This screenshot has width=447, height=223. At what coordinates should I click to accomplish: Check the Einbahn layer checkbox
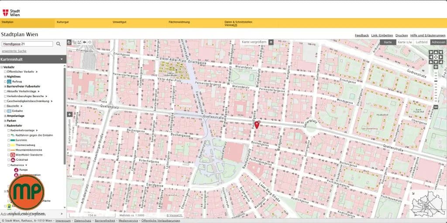click(x=5, y=111)
